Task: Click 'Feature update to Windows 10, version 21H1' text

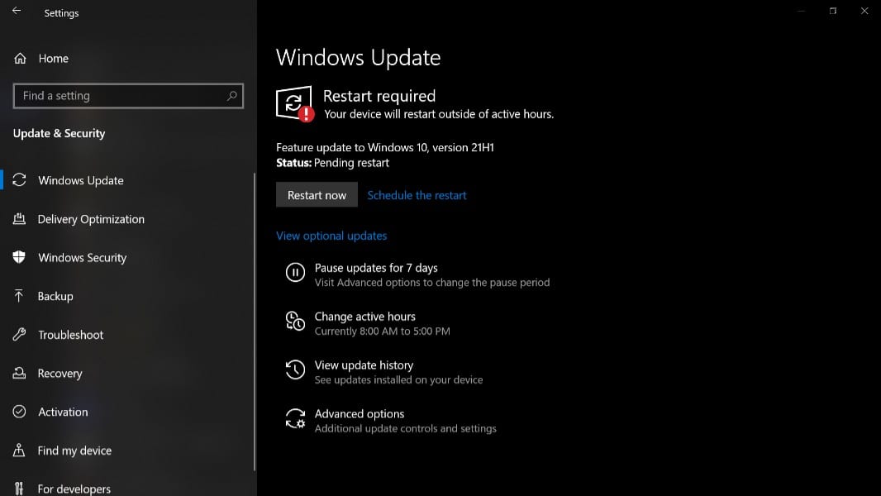Action: coord(385,148)
